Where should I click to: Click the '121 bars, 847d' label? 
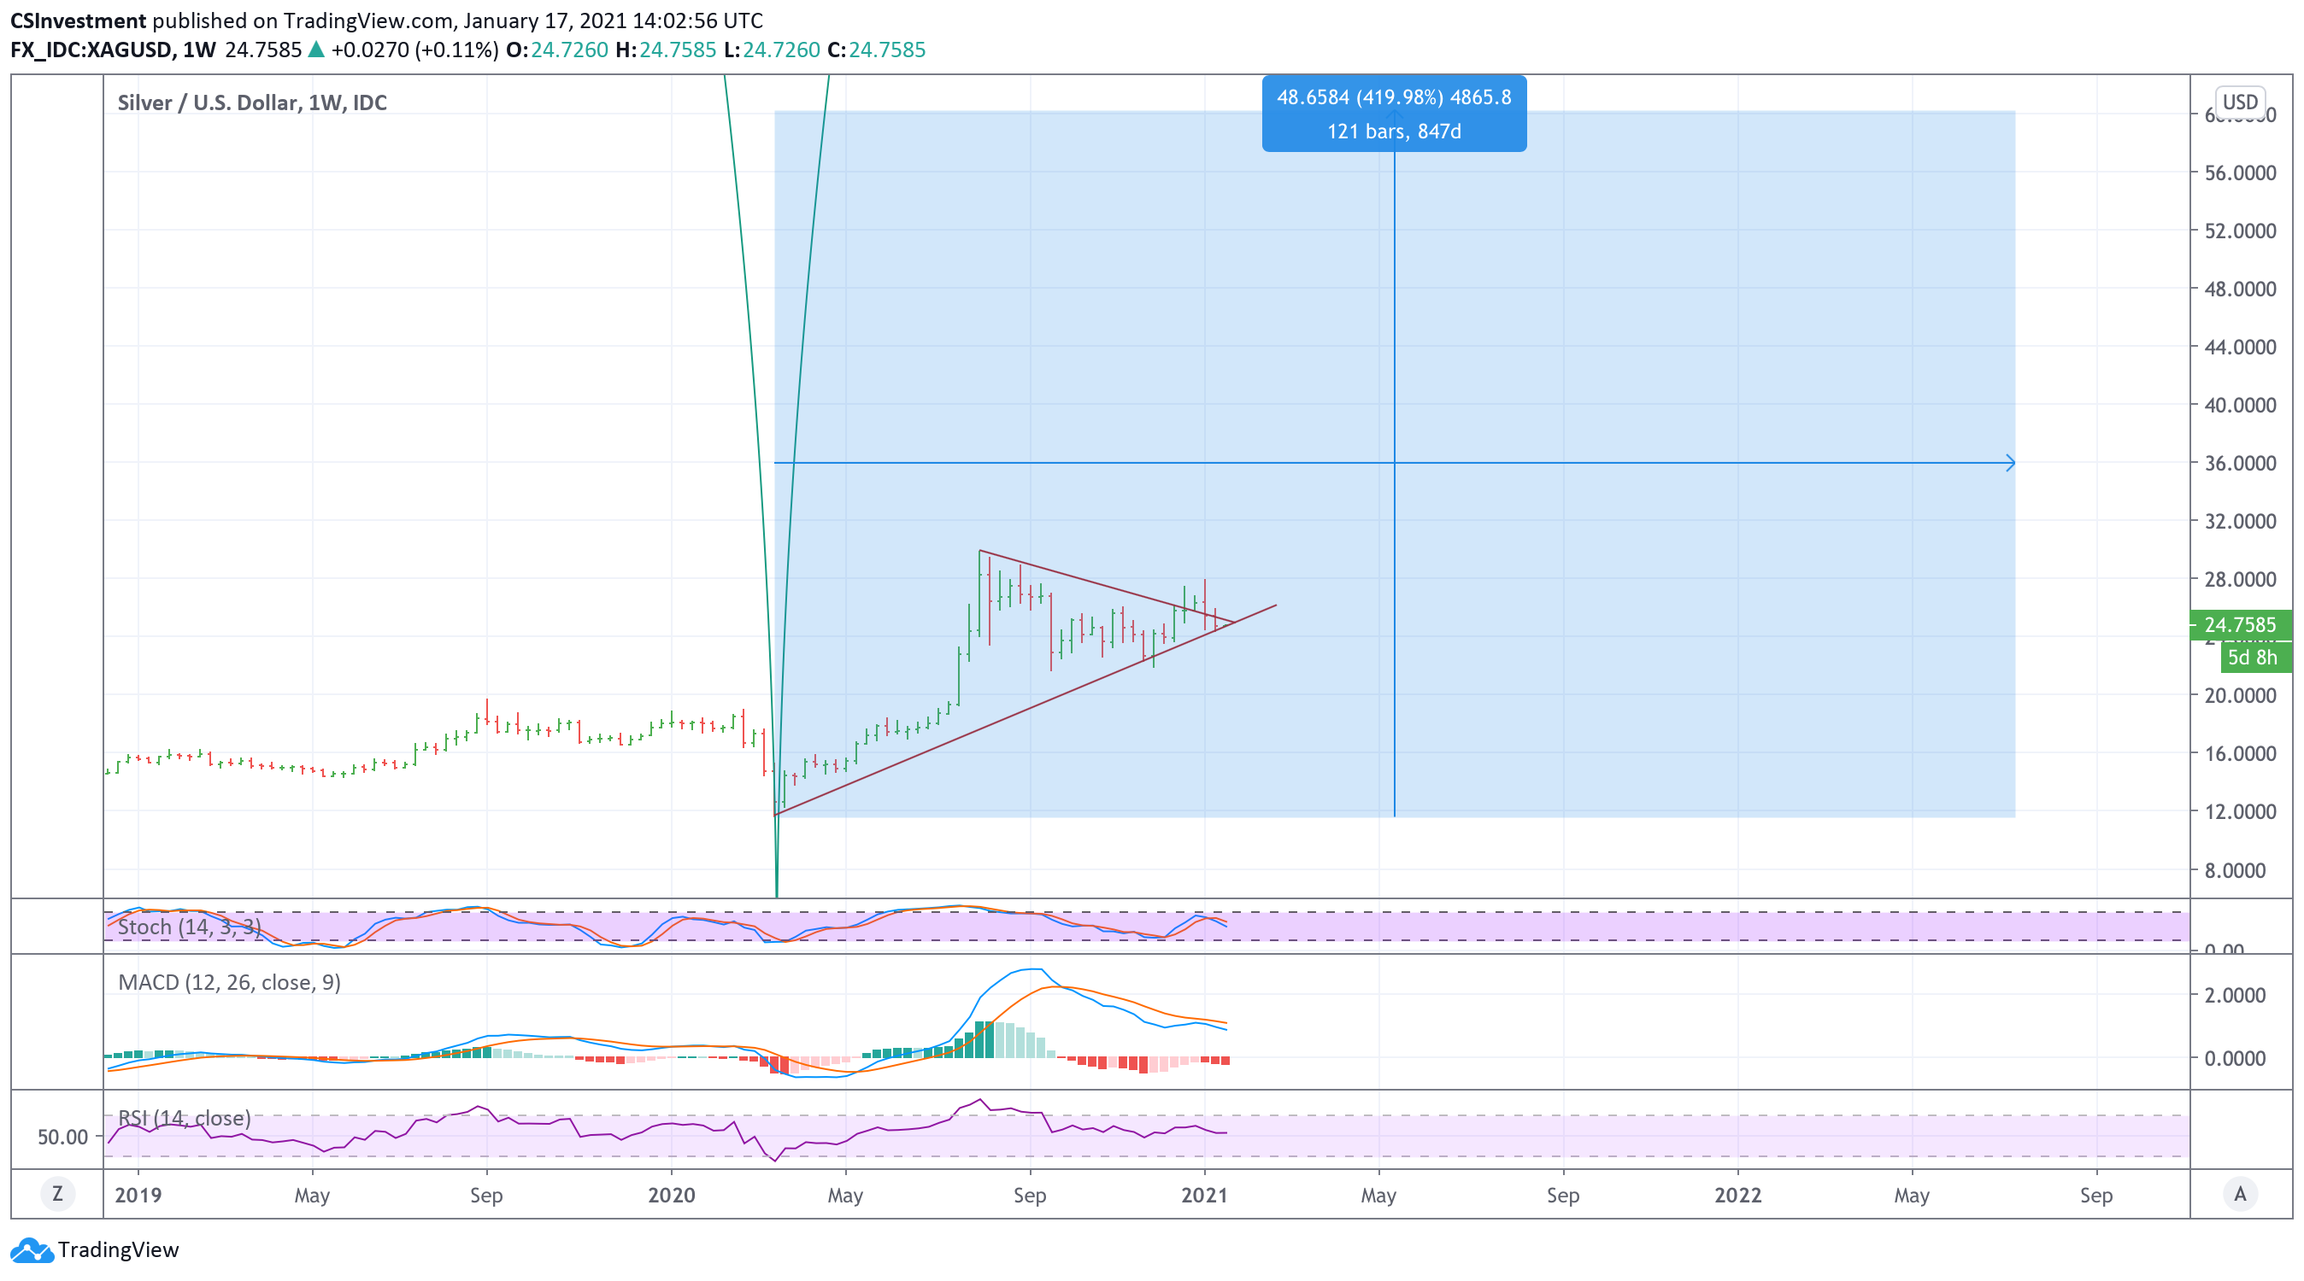pos(1394,132)
